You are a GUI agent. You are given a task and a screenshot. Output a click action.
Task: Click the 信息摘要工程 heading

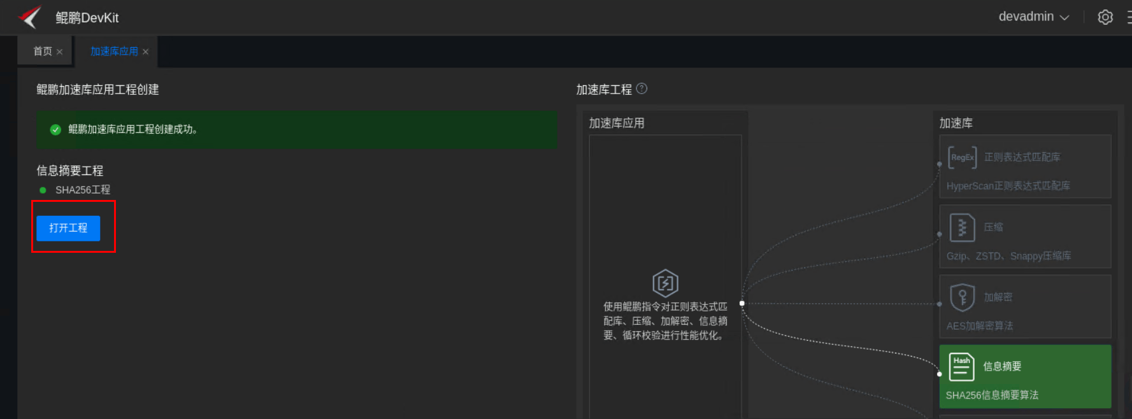click(69, 171)
